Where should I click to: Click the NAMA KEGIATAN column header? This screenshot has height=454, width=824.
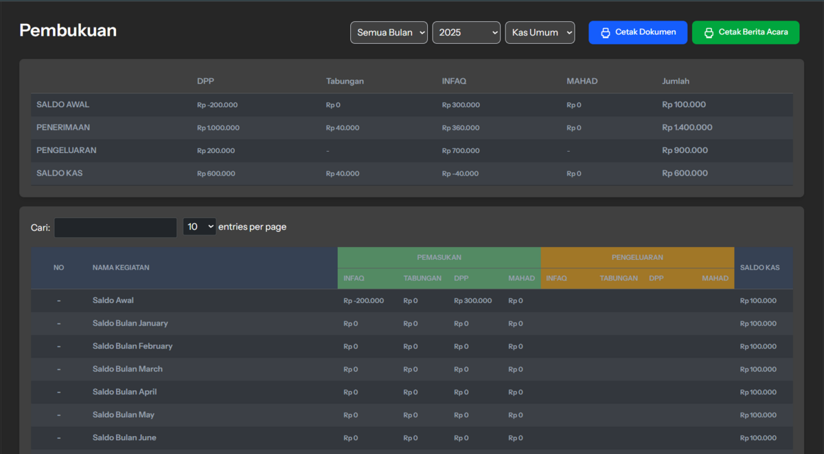(x=121, y=267)
